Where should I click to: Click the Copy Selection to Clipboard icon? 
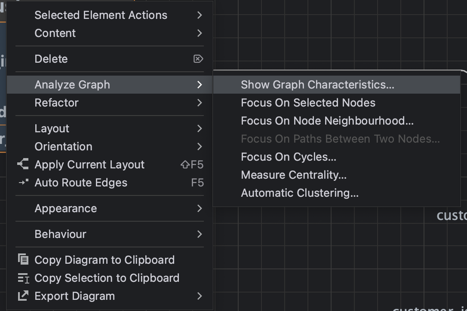click(23, 278)
